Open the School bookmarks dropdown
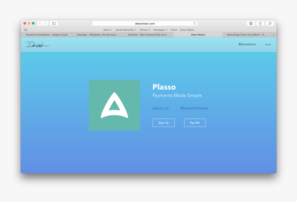This screenshot has width=297, height=202. pos(145,30)
